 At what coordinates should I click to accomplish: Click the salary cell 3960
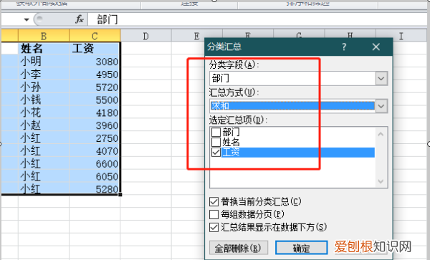[95, 125]
